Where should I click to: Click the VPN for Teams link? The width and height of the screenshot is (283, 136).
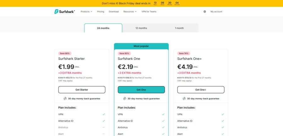(x=149, y=12)
